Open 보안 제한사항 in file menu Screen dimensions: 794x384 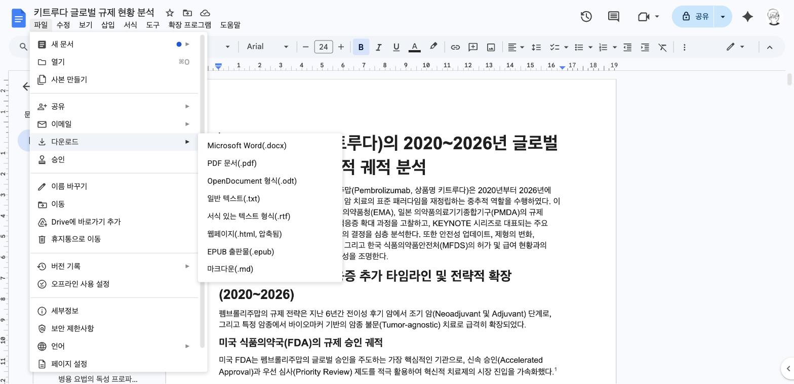(114, 328)
